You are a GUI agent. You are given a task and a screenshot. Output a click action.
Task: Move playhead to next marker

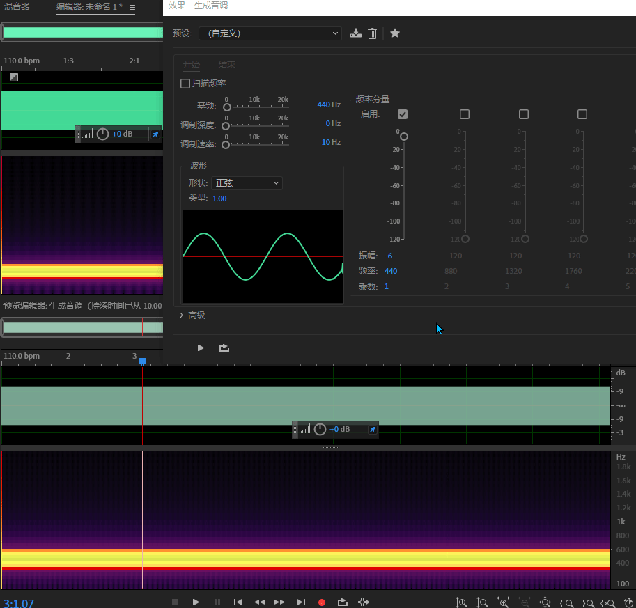click(301, 602)
